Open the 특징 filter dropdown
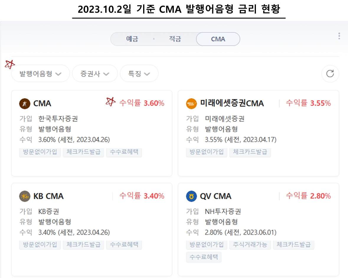Viewport: 348px width, 278px height. (139, 73)
